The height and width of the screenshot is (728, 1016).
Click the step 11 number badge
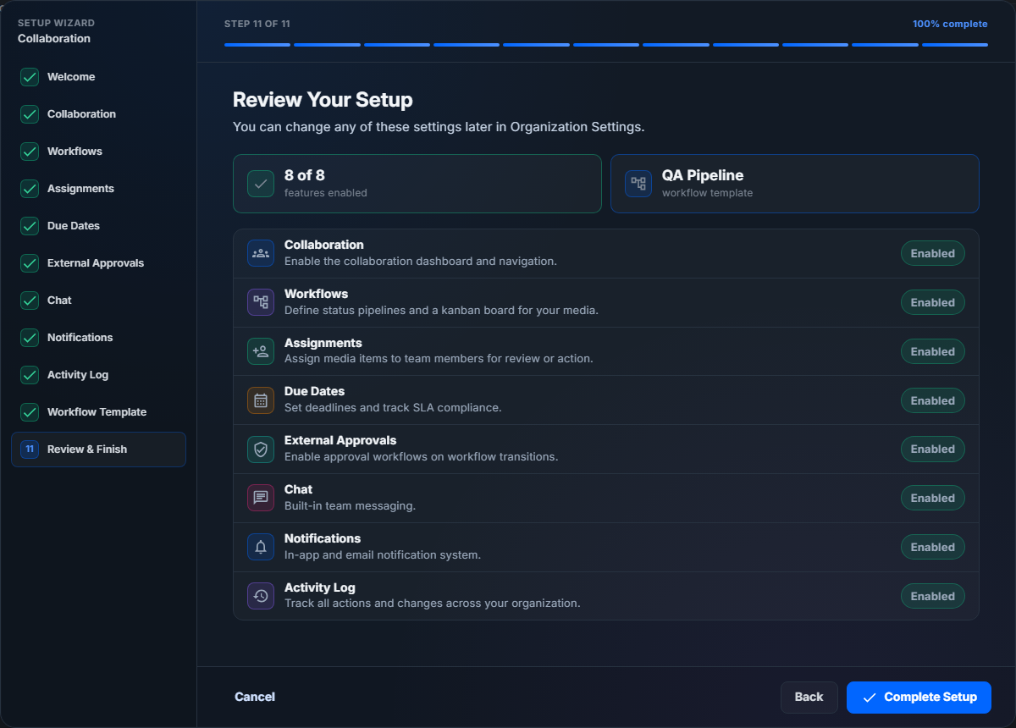tap(30, 449)
